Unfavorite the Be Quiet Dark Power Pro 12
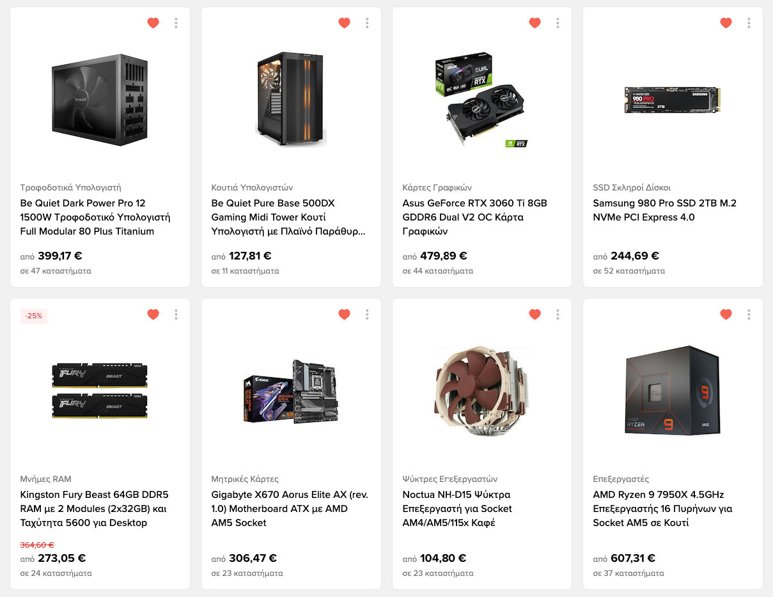The image size is (773, 597). point(153,23)
